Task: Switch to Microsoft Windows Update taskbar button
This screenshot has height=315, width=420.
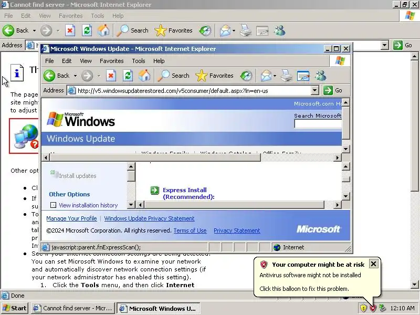Action: pos(159,308)
